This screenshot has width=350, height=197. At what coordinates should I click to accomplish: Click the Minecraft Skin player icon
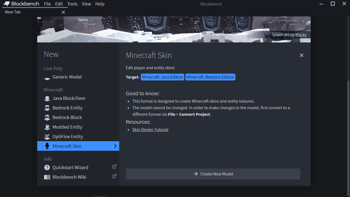click(x=47, y=146)
